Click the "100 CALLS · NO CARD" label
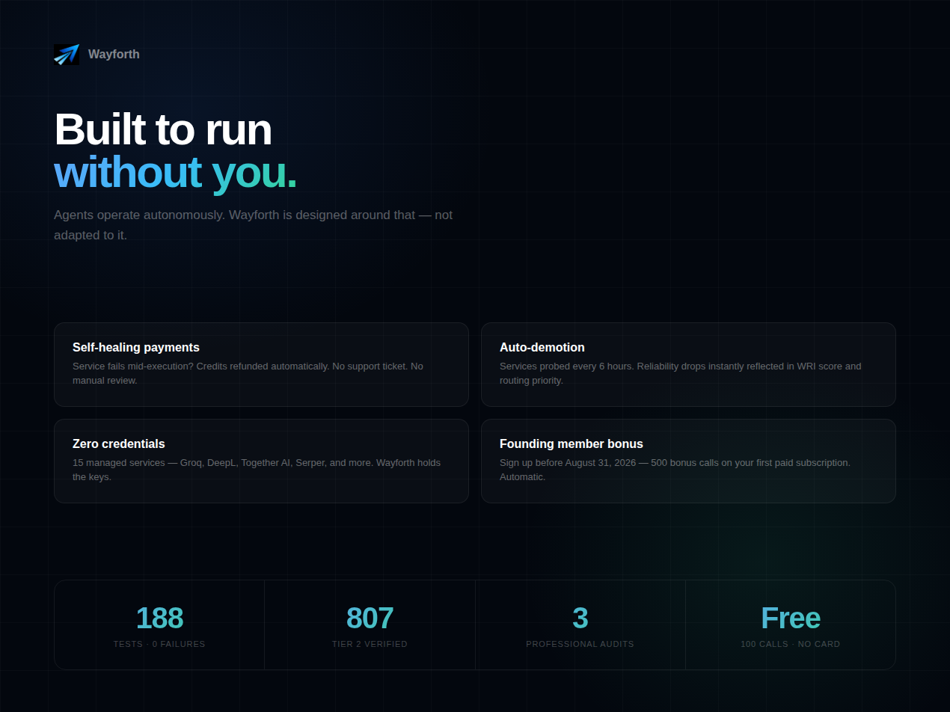 click(x=791, y=644)
